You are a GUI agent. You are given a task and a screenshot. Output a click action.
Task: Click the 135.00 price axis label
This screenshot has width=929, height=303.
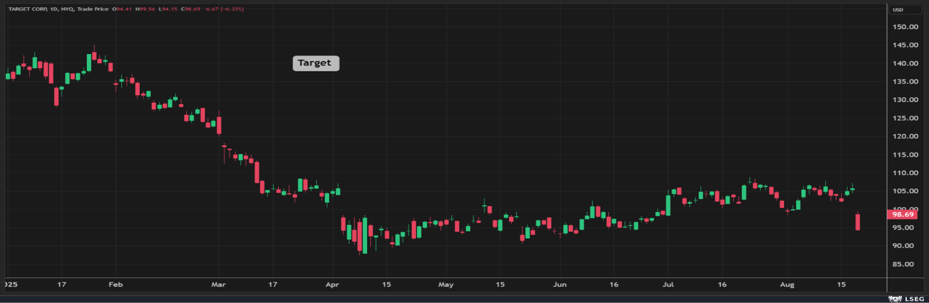(x=905, y=81)
